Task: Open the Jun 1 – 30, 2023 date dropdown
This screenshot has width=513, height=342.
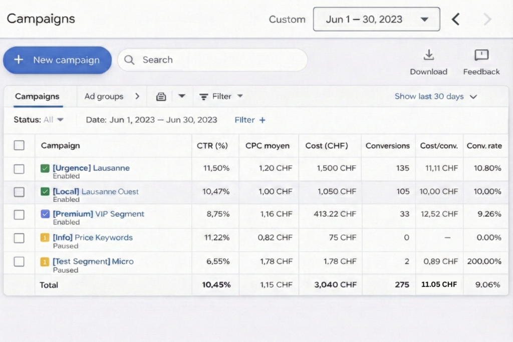Action: pyautogui.click(x=376, y=20)
